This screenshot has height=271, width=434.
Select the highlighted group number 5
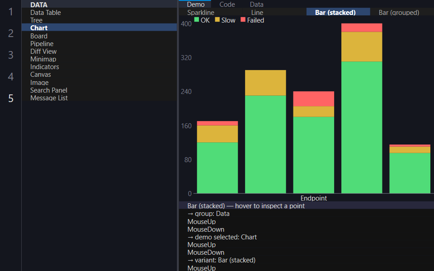coord(10,98)
